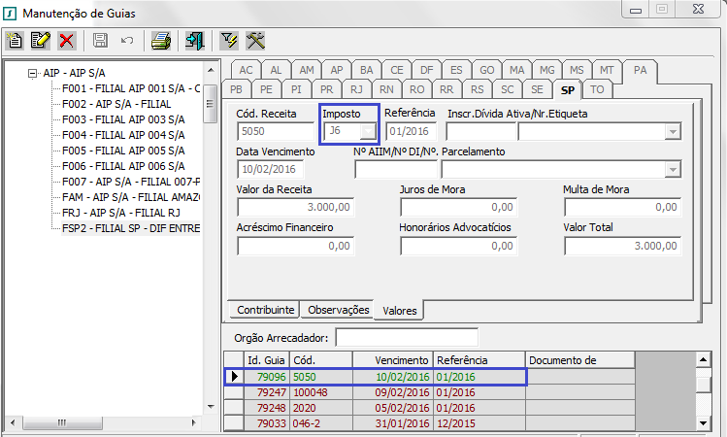The width and height of the screenshot is (727, 437).
Task: Click the red X delete icon
Action: pos(66,41)
